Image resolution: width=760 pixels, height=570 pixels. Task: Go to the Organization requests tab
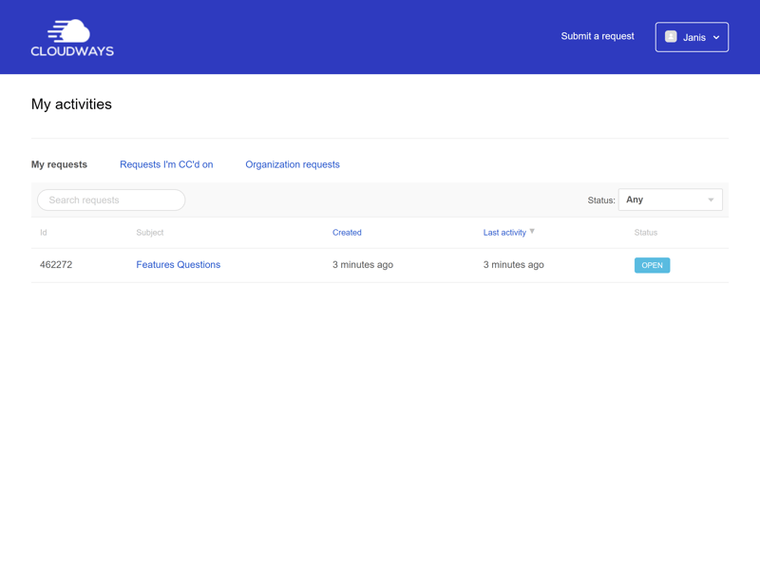pos(293,164)
